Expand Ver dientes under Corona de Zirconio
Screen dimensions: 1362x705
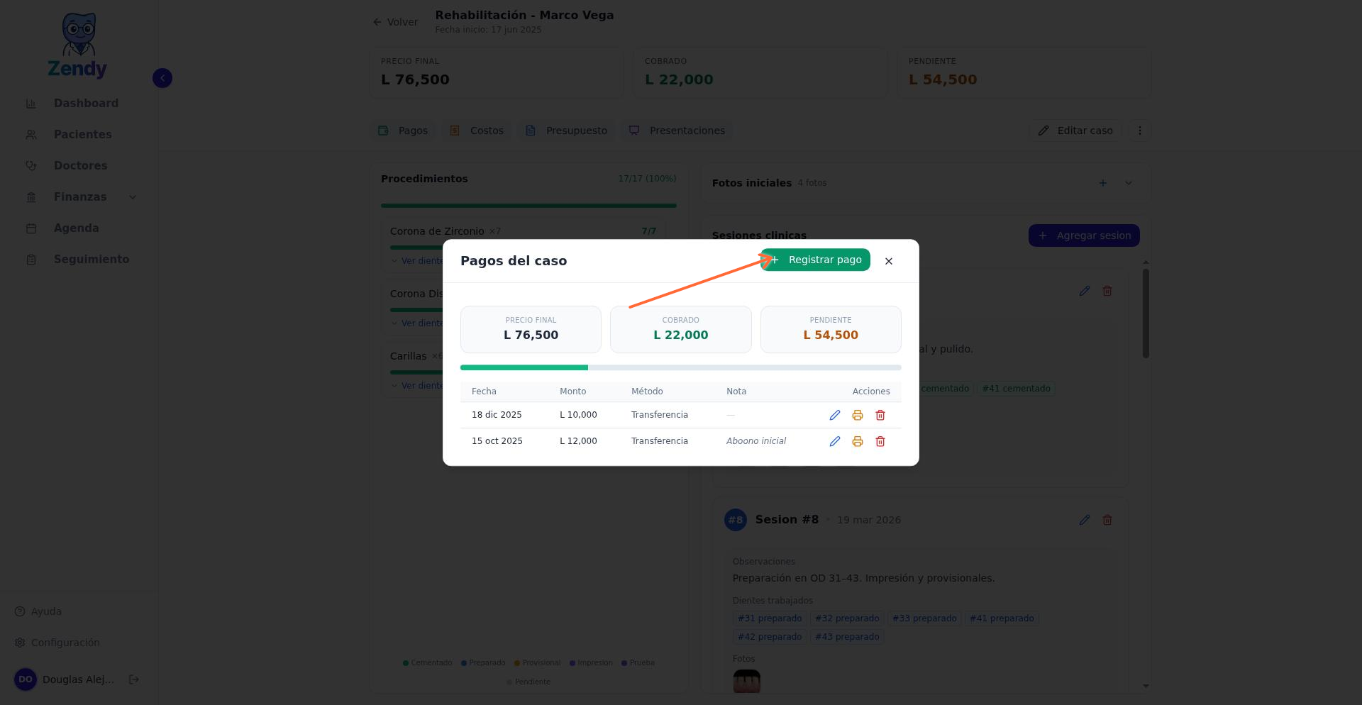point(419,261)
